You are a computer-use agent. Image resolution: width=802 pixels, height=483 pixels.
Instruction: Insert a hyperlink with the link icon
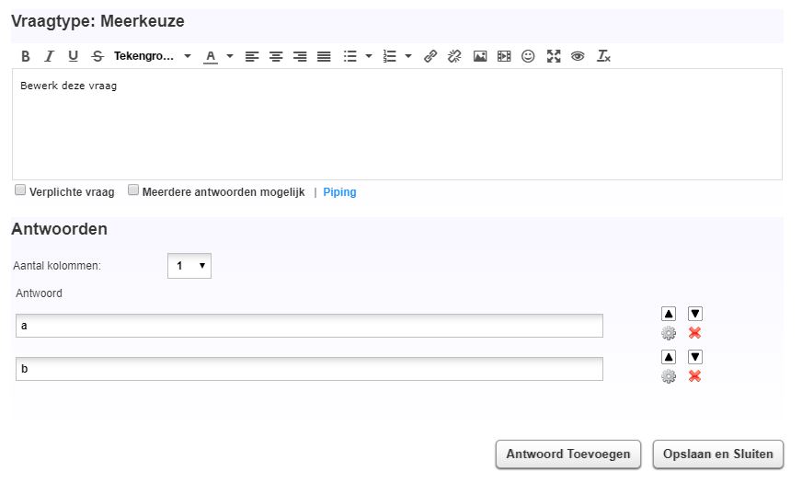(x=430, y=56)
